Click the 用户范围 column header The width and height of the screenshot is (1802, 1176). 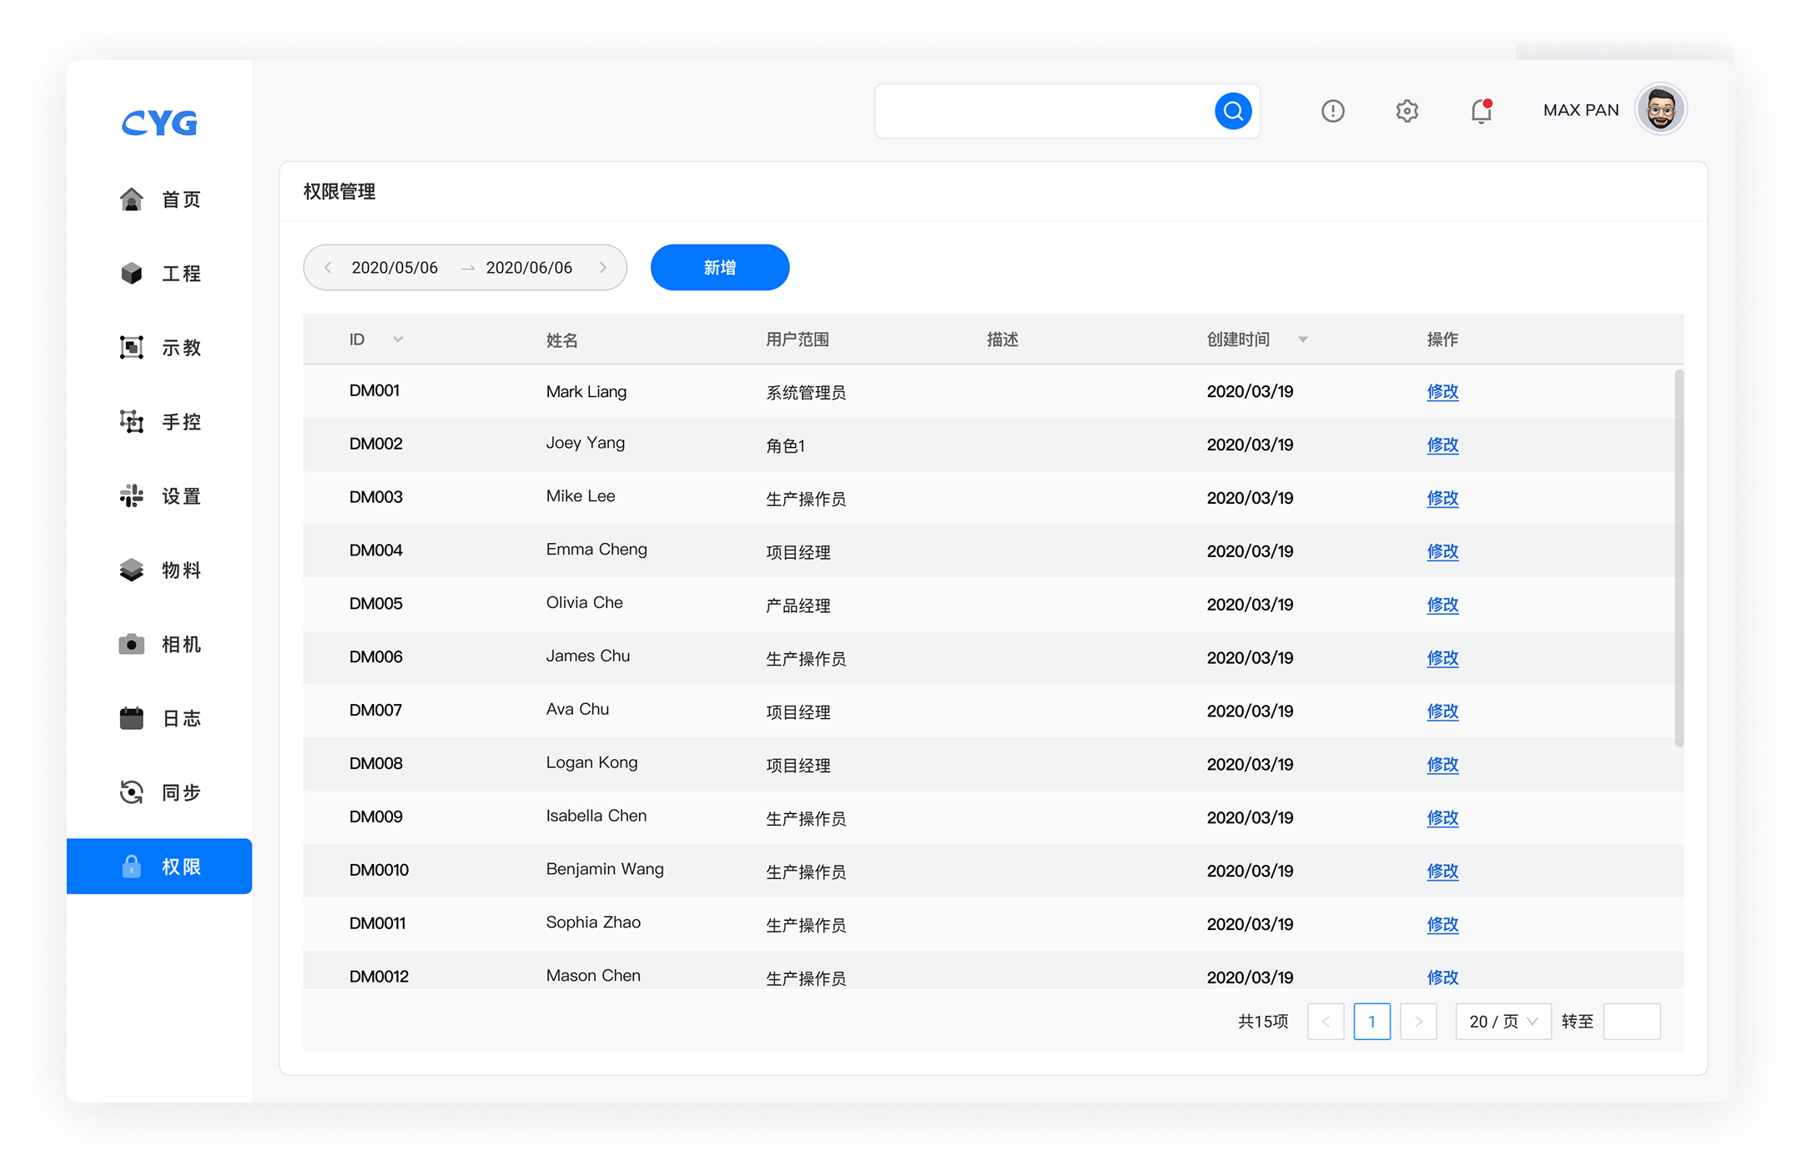click(x=798, y=339)
